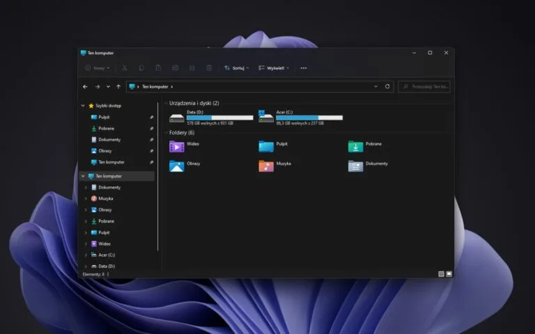The height and width of the screenshot is (334, 535).
Task: Click the pin icon beside quick access Pulpit
Action: [151, 117]
